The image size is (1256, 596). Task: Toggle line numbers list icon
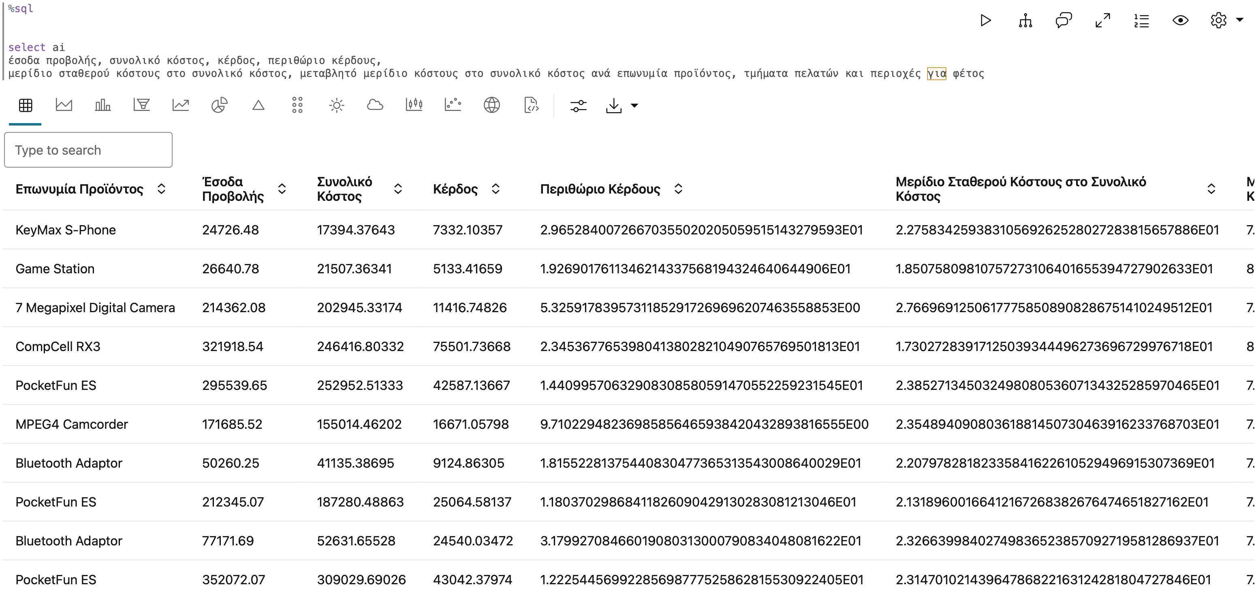coord(1141,21)
